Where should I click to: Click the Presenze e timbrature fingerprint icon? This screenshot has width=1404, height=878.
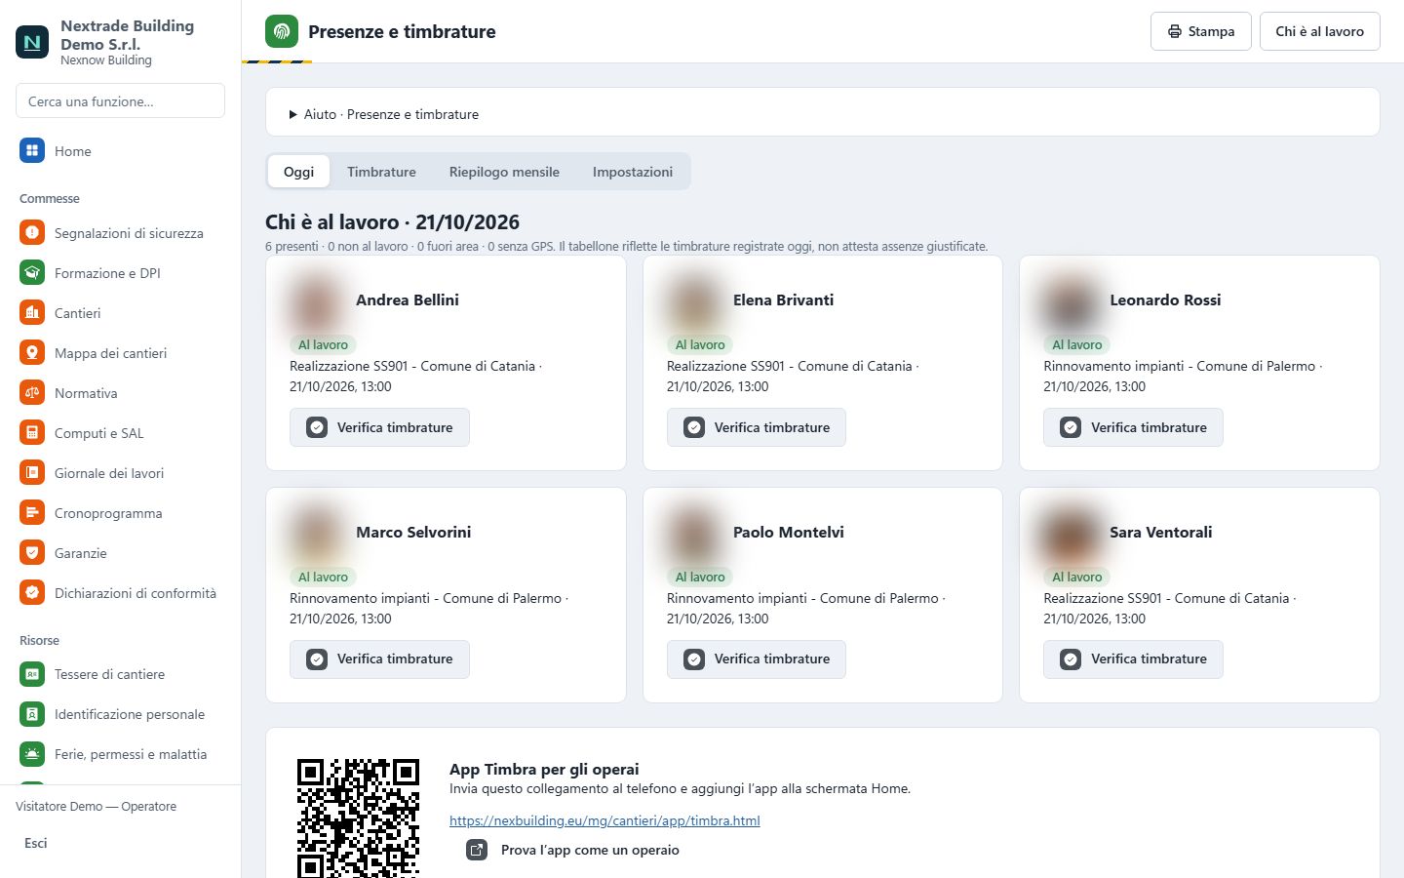point(282,31)
